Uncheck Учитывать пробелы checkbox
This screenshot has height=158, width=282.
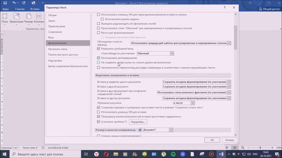pyautogui.click(x=98, y=122)
